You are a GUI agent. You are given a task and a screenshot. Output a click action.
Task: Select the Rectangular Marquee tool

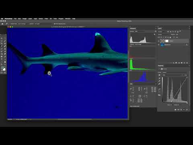click(5, 38)
